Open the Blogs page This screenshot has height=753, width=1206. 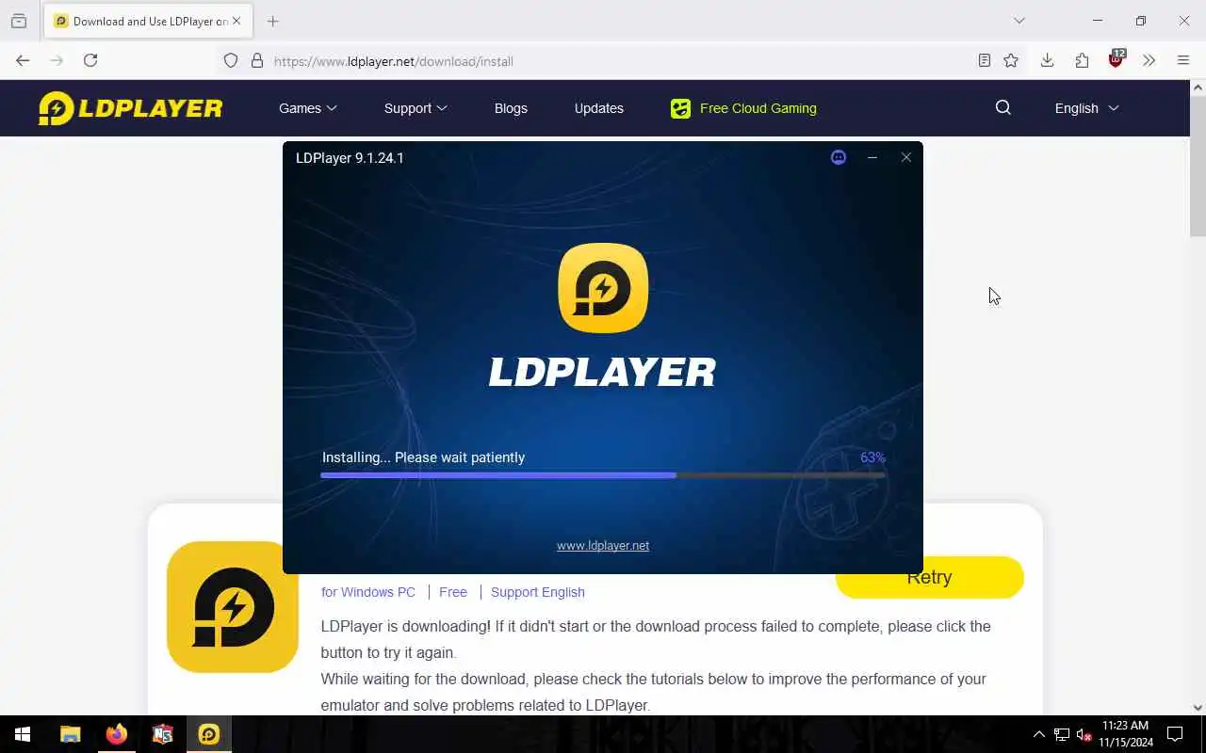pos(511,108)
